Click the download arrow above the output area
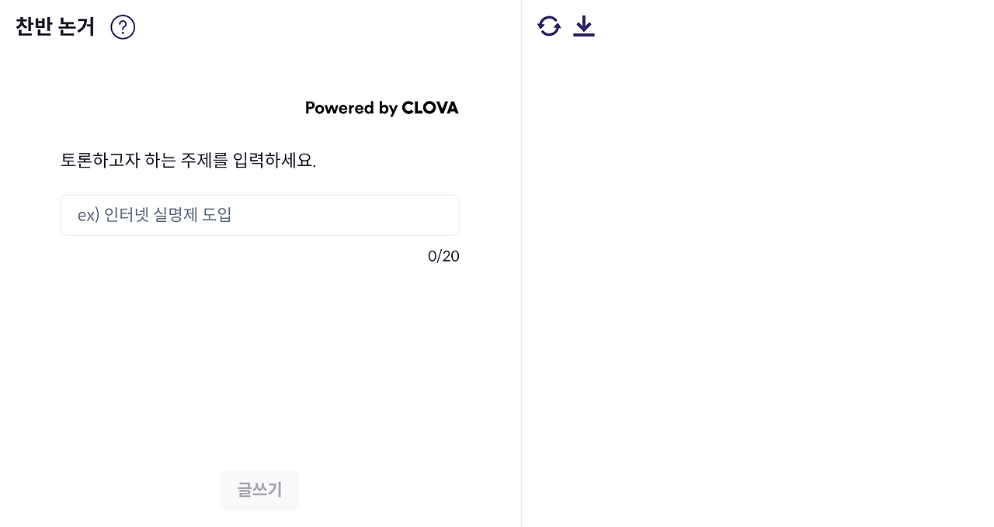This screenshot has height=527, width=994. tap(583, 26)
